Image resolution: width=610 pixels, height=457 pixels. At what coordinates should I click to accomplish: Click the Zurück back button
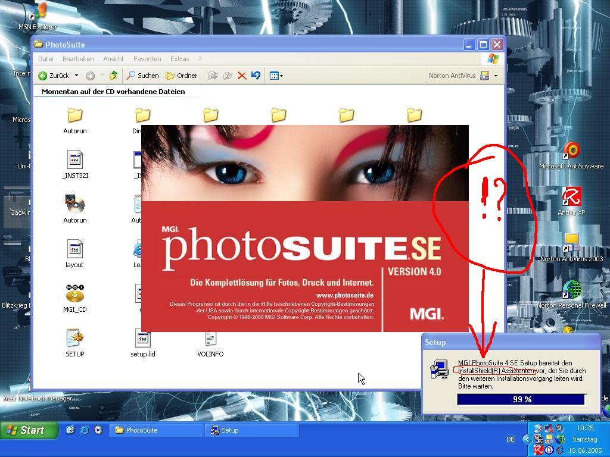(54, 76)
